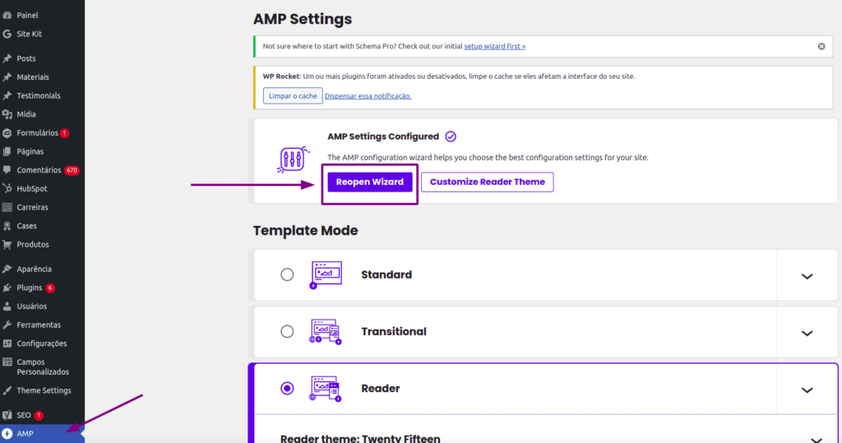Expand Reader theme Twenty Fifteen section
This screenshot has height=443, width=842.
(817, 439)
